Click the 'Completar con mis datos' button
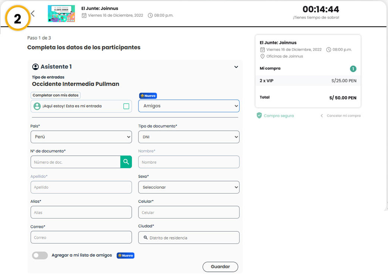Viewport: 388px width, 279px height. [x=56, y=95]
